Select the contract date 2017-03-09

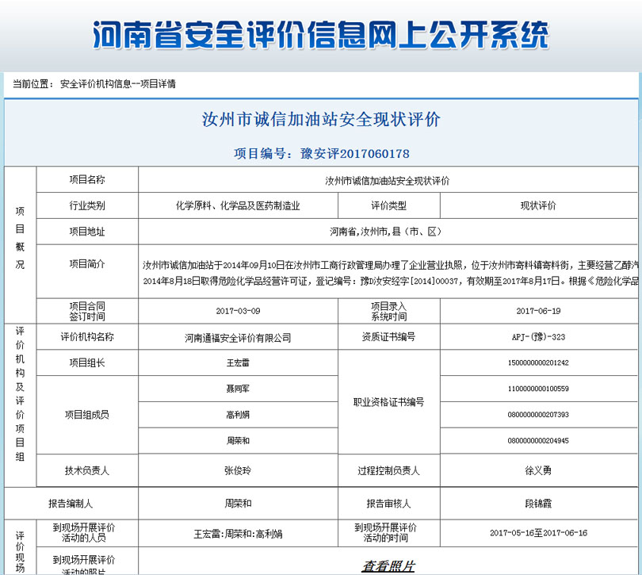pyautogui.click(x=238, y=311)
